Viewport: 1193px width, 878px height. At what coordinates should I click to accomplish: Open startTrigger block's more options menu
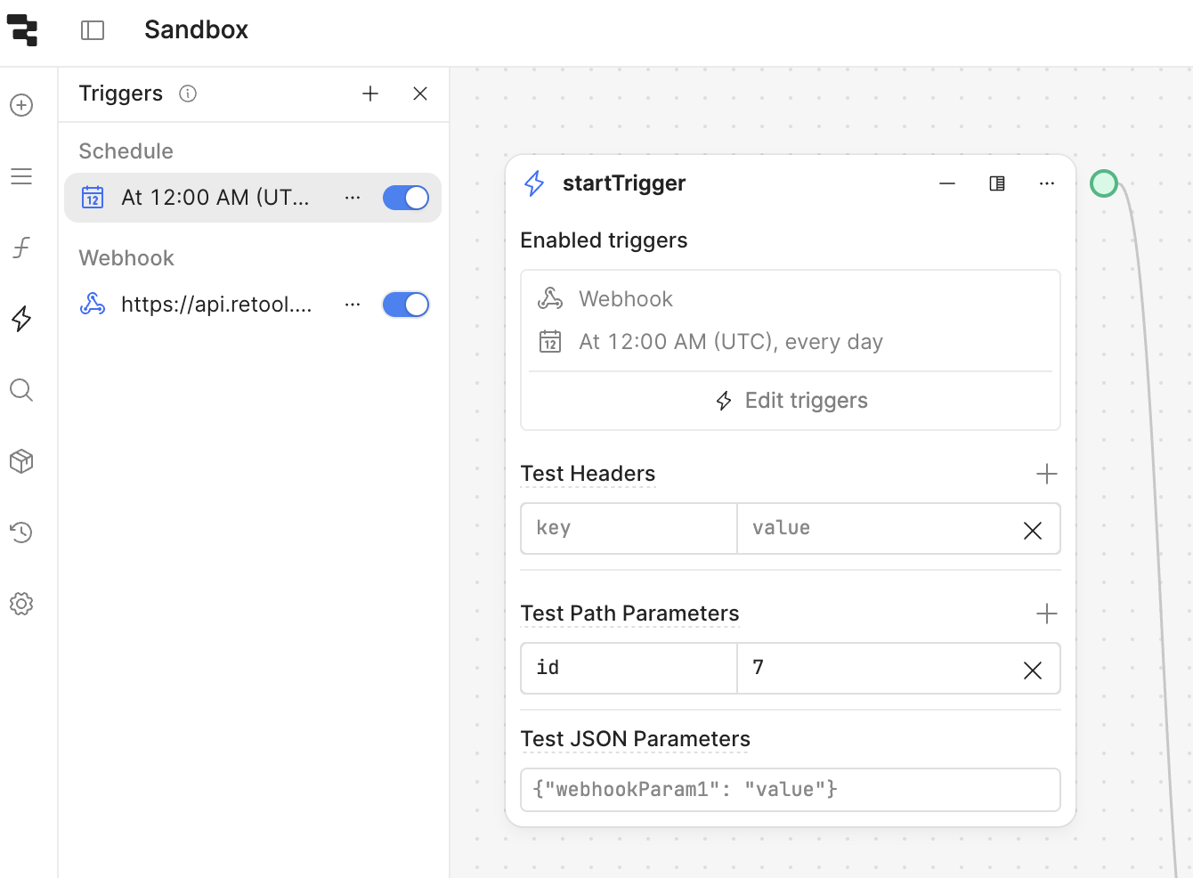click(x=1047, y=183)
